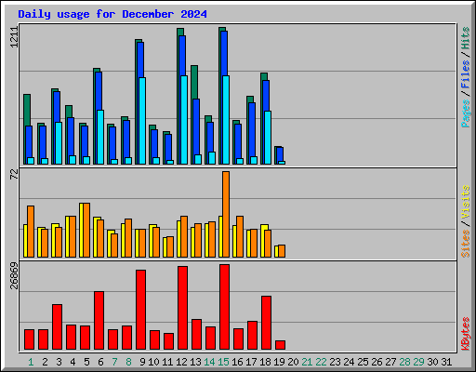Select day 24 on the x-axis
476x372 pixels.
(349, 362)
